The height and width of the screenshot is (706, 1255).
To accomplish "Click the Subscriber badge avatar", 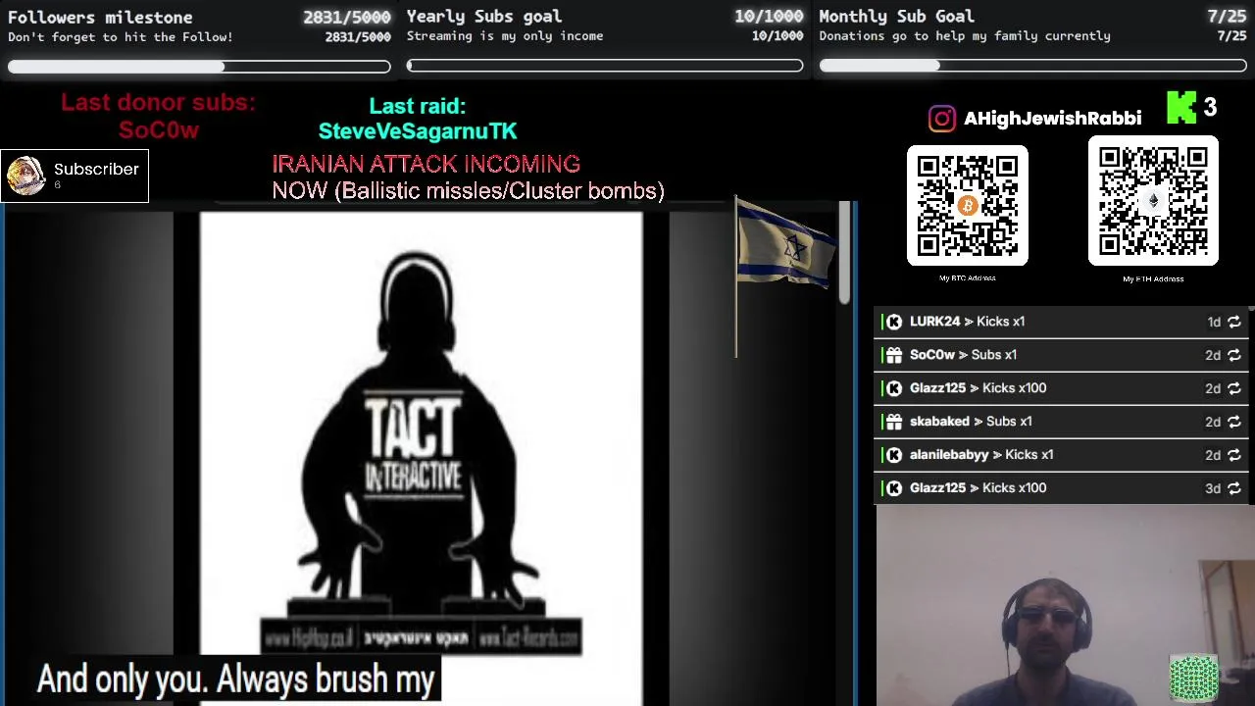I will (25, 176).
